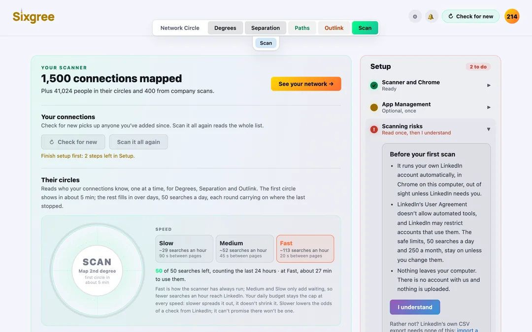Click the Sixgree logo
The image size is (532, 332).
click(33, 17)
